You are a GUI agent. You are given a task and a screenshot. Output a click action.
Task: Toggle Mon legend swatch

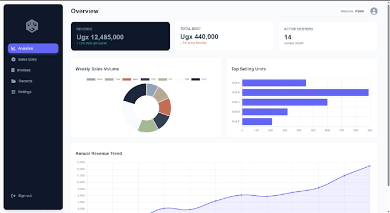tap(91, 80)
